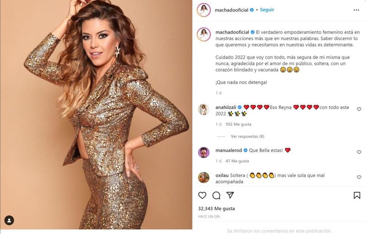Like manualerod's comment heart
The width and height of the screenshot is (366, 234).
(x=359, y=152)
